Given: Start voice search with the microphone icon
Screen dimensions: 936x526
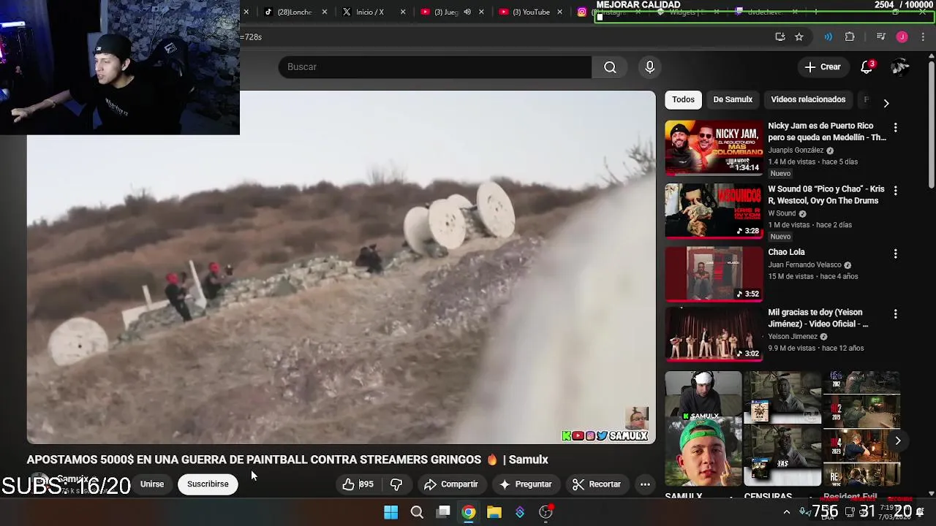Looking at the screenshot, I should pyautogui.click(x=649, y=67).
